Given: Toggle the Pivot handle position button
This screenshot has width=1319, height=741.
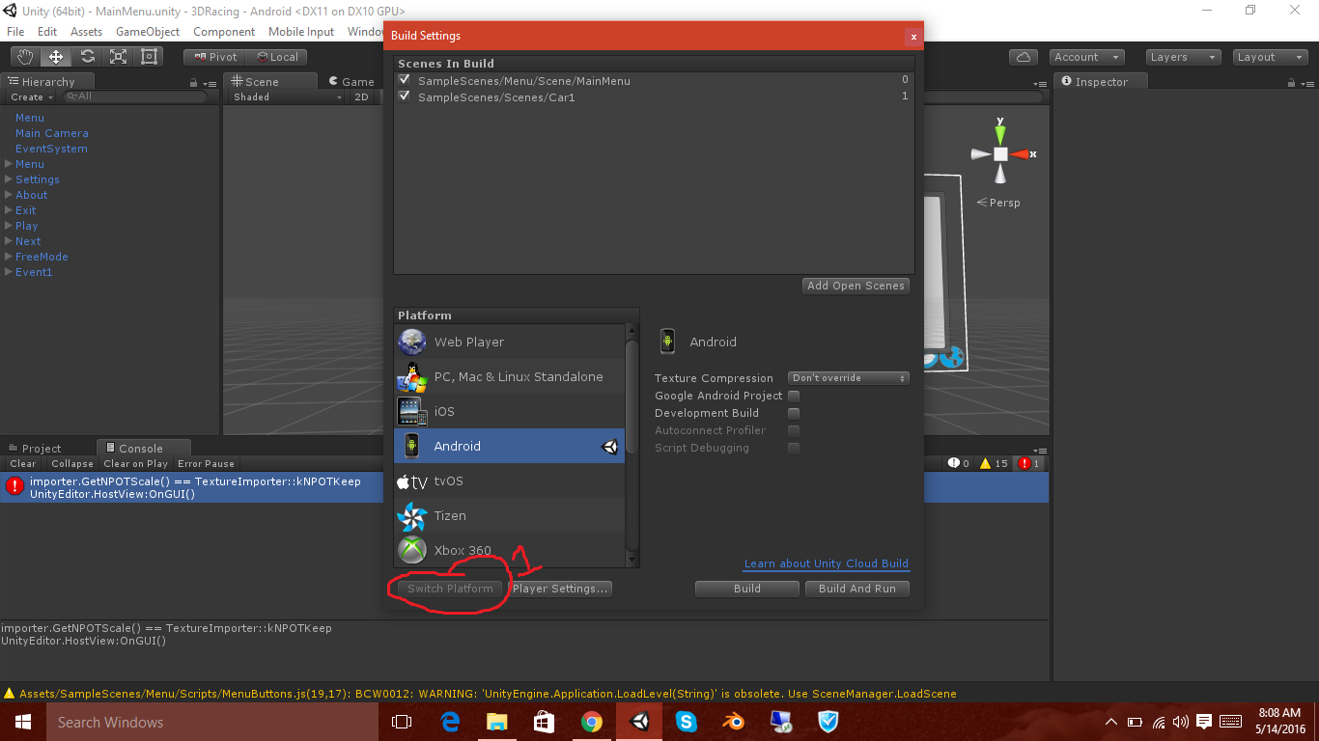Looking at the screenshot, I should tap(214, 57).
